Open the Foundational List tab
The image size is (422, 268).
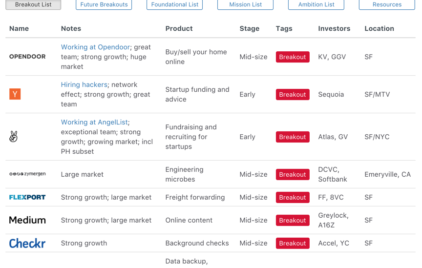[175, 5]
